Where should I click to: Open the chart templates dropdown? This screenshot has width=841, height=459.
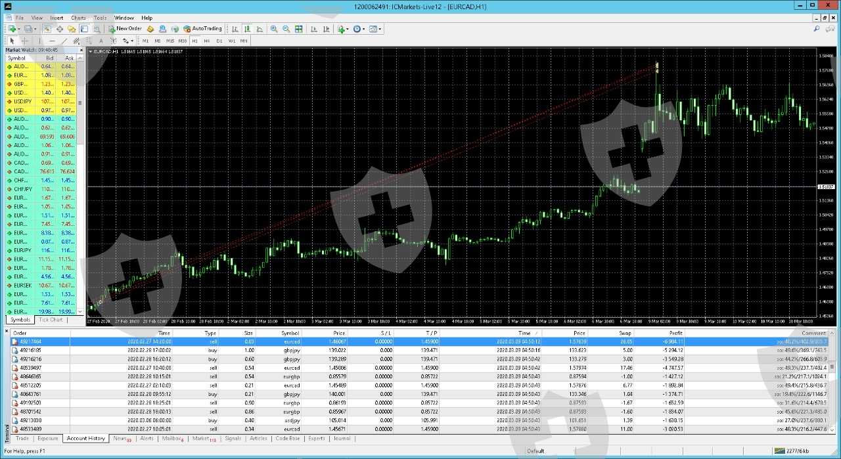tap(375, 29)
